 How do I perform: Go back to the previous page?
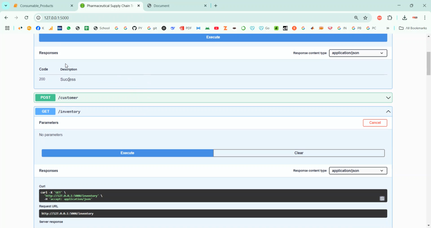coord(6,18)
